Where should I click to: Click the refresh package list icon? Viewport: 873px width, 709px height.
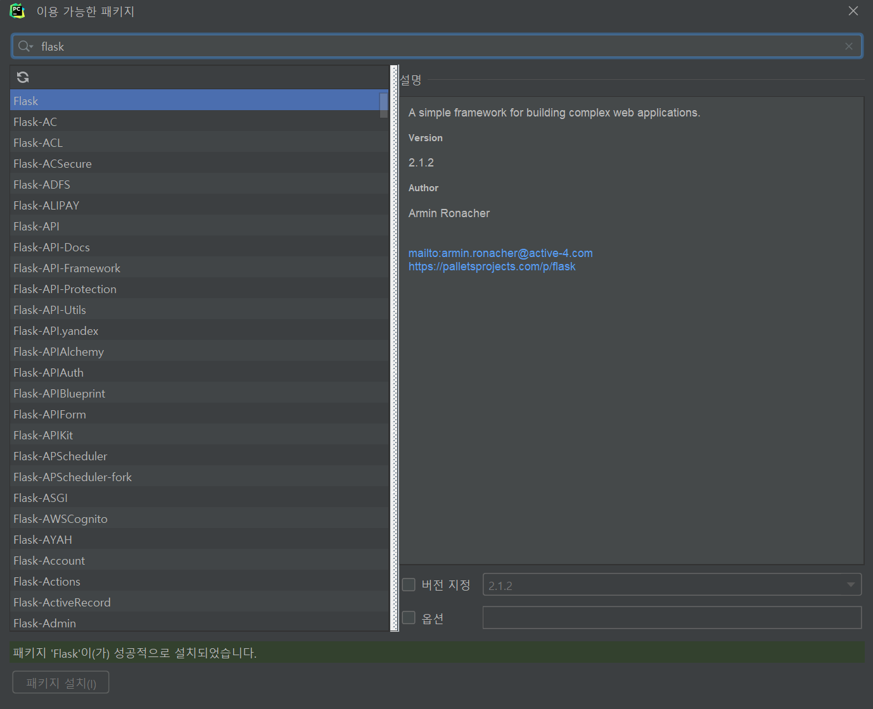pyautogui.click(x=23, y=77)
